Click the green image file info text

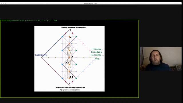pos(29,21)
